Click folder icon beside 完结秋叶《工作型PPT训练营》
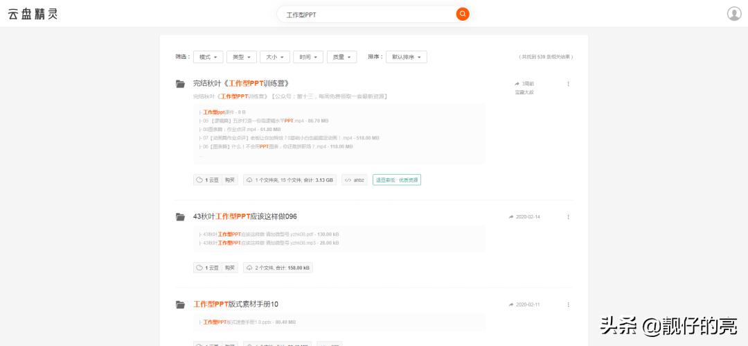748x346 pixels. pyautogui.click(x=180, y=84)
